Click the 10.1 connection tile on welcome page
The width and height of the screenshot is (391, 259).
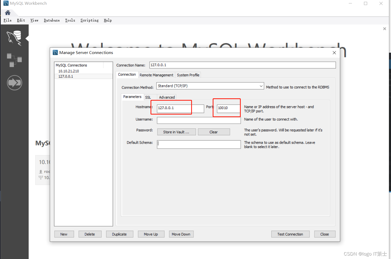point(43,170)
